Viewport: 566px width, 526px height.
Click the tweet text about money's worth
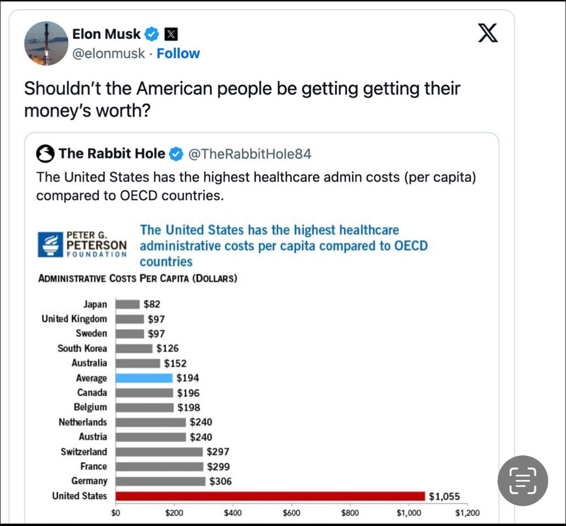[242, 99]
